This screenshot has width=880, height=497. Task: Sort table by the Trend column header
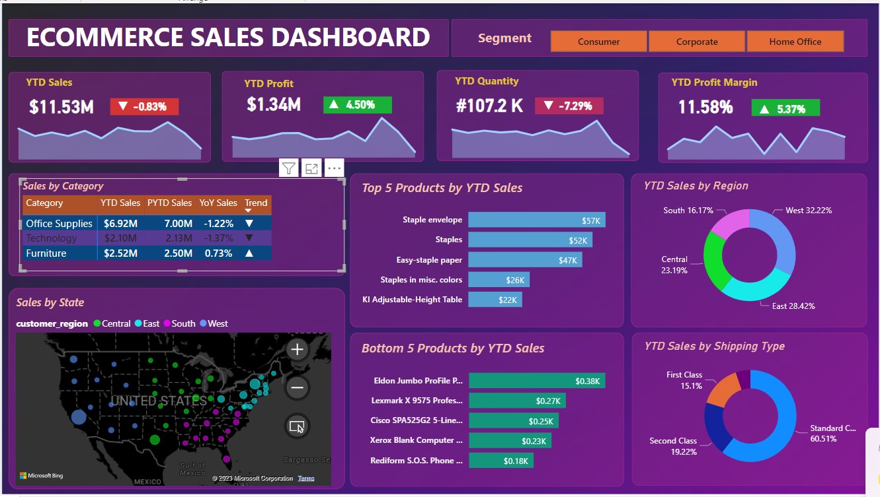pyautogui.click(x=256, y=203)
